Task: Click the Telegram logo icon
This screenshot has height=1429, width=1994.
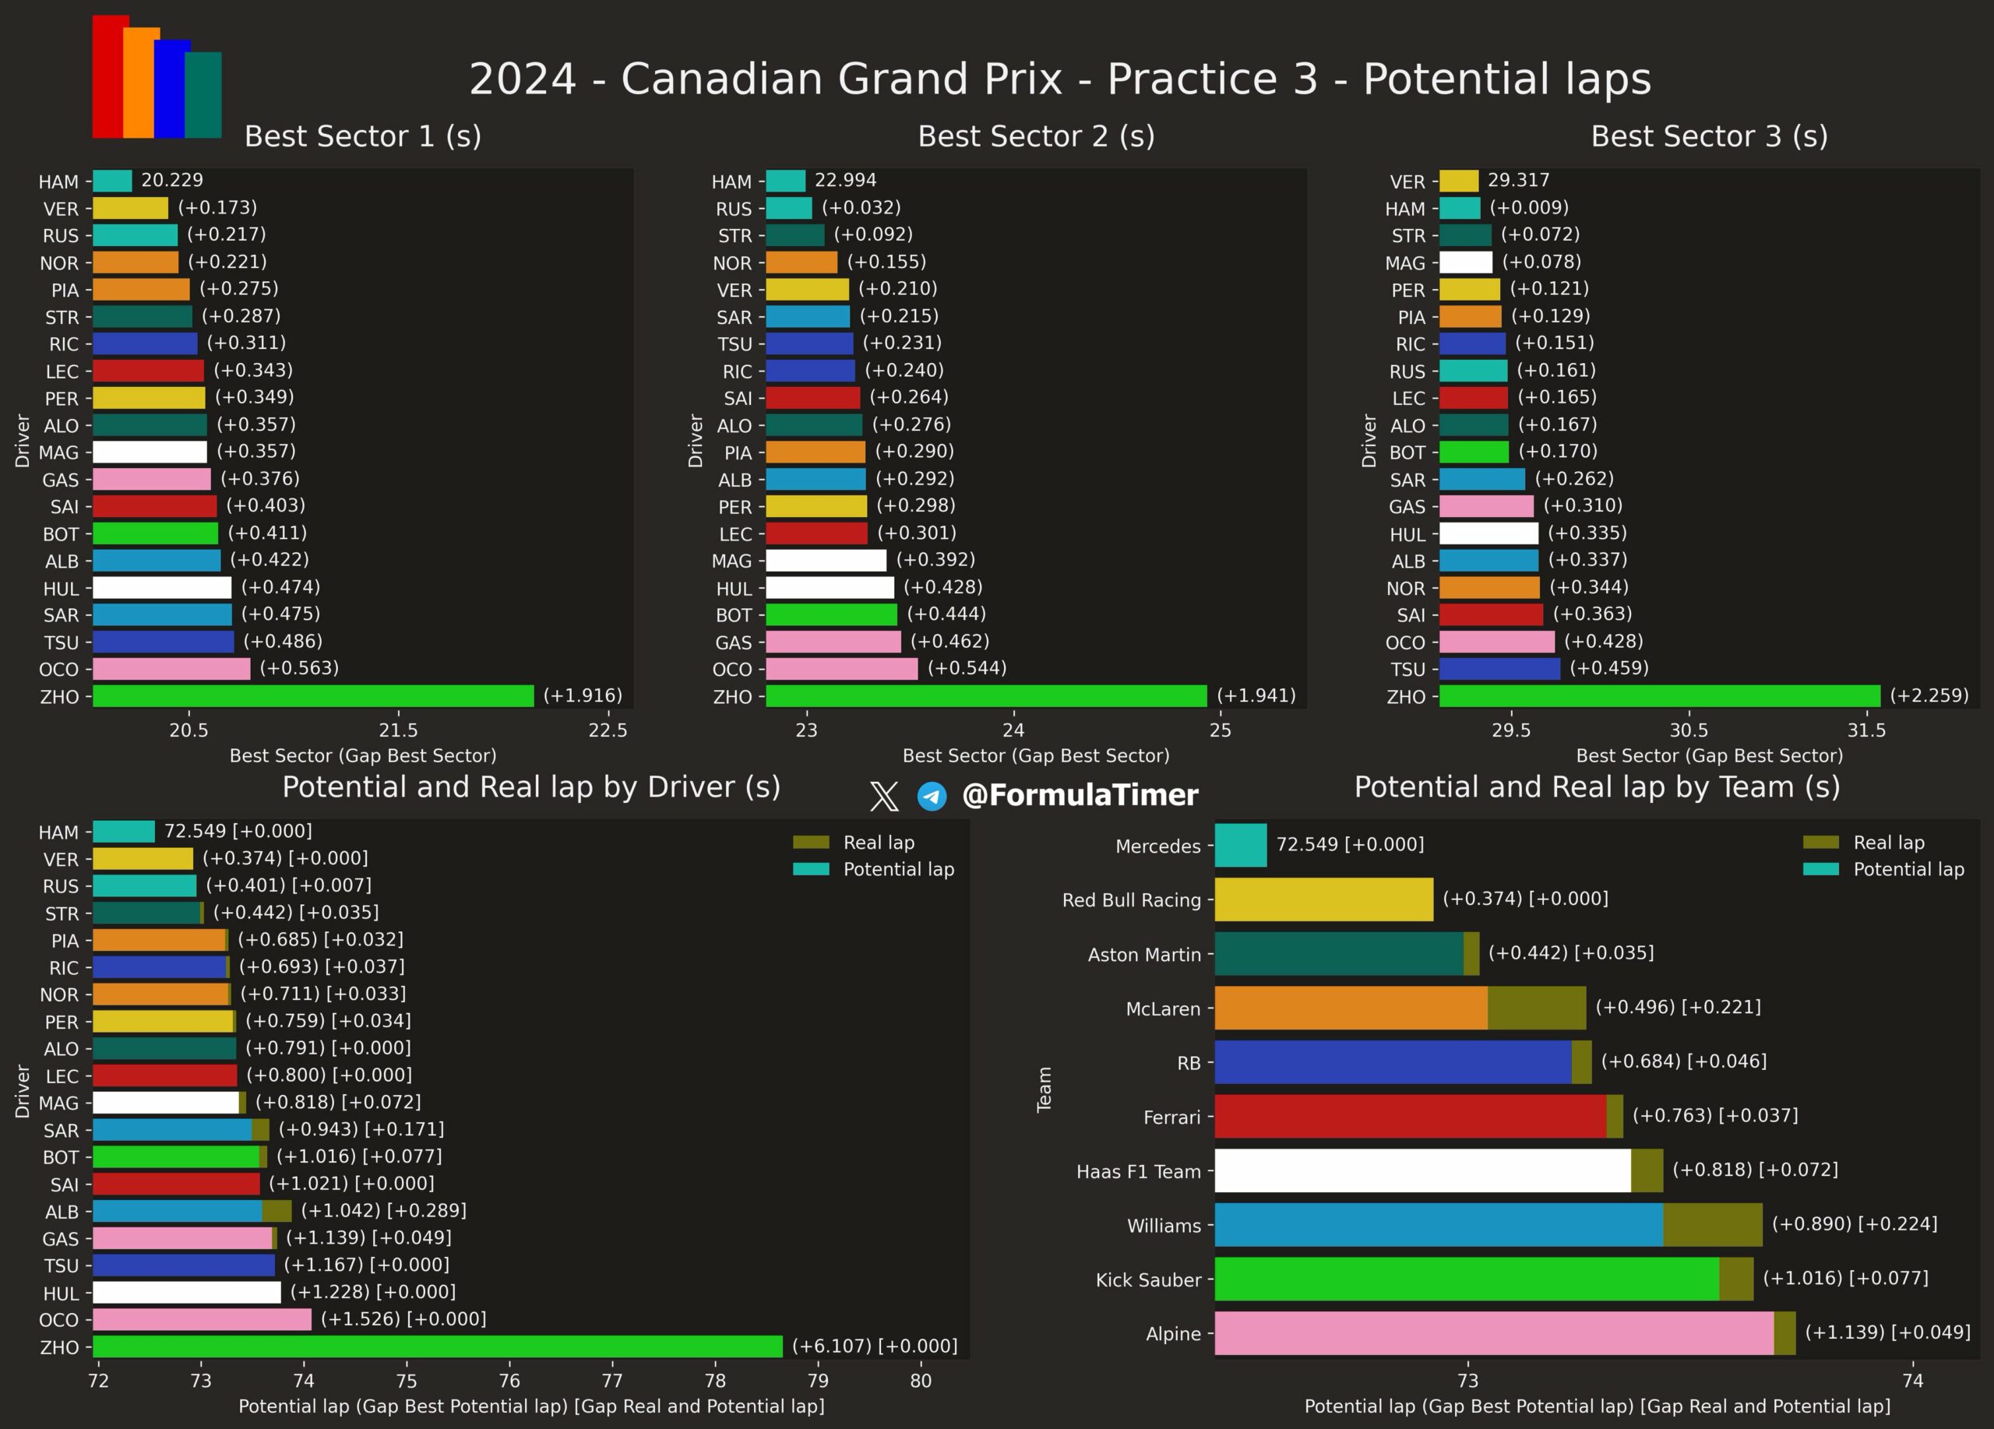Action: 932,796
